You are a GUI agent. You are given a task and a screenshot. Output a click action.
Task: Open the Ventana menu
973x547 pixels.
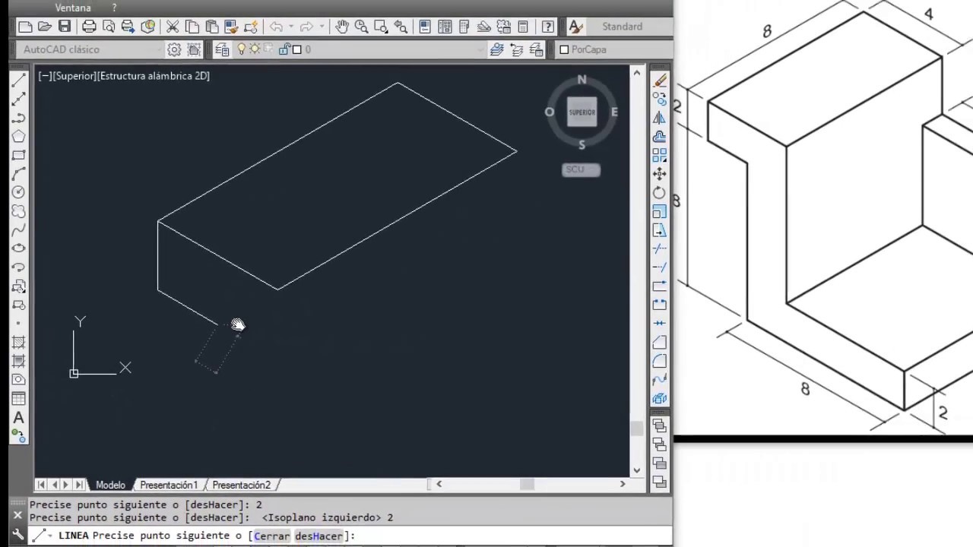point(73,8)
